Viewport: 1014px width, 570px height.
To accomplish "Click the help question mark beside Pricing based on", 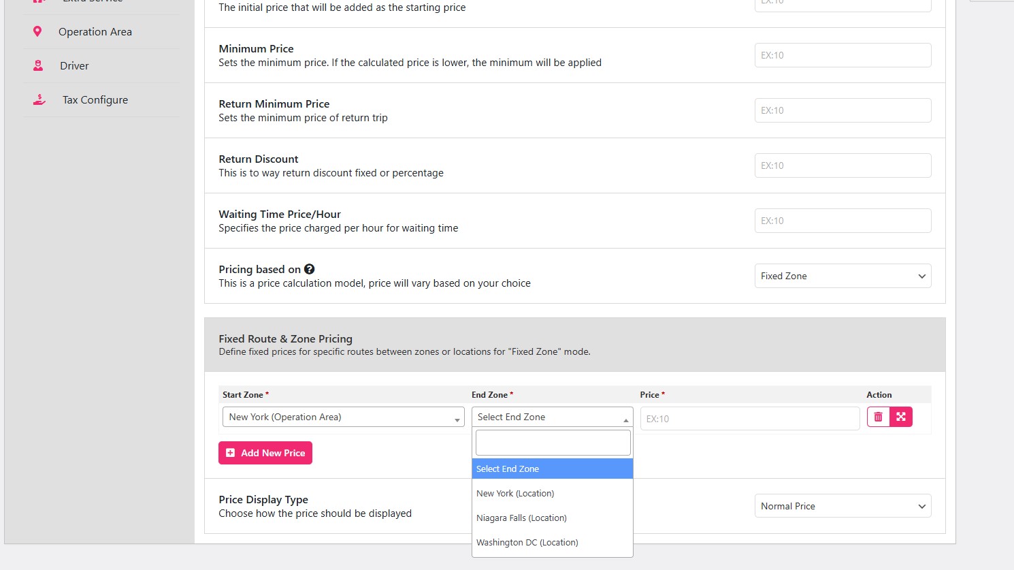I will coord(309,269).
